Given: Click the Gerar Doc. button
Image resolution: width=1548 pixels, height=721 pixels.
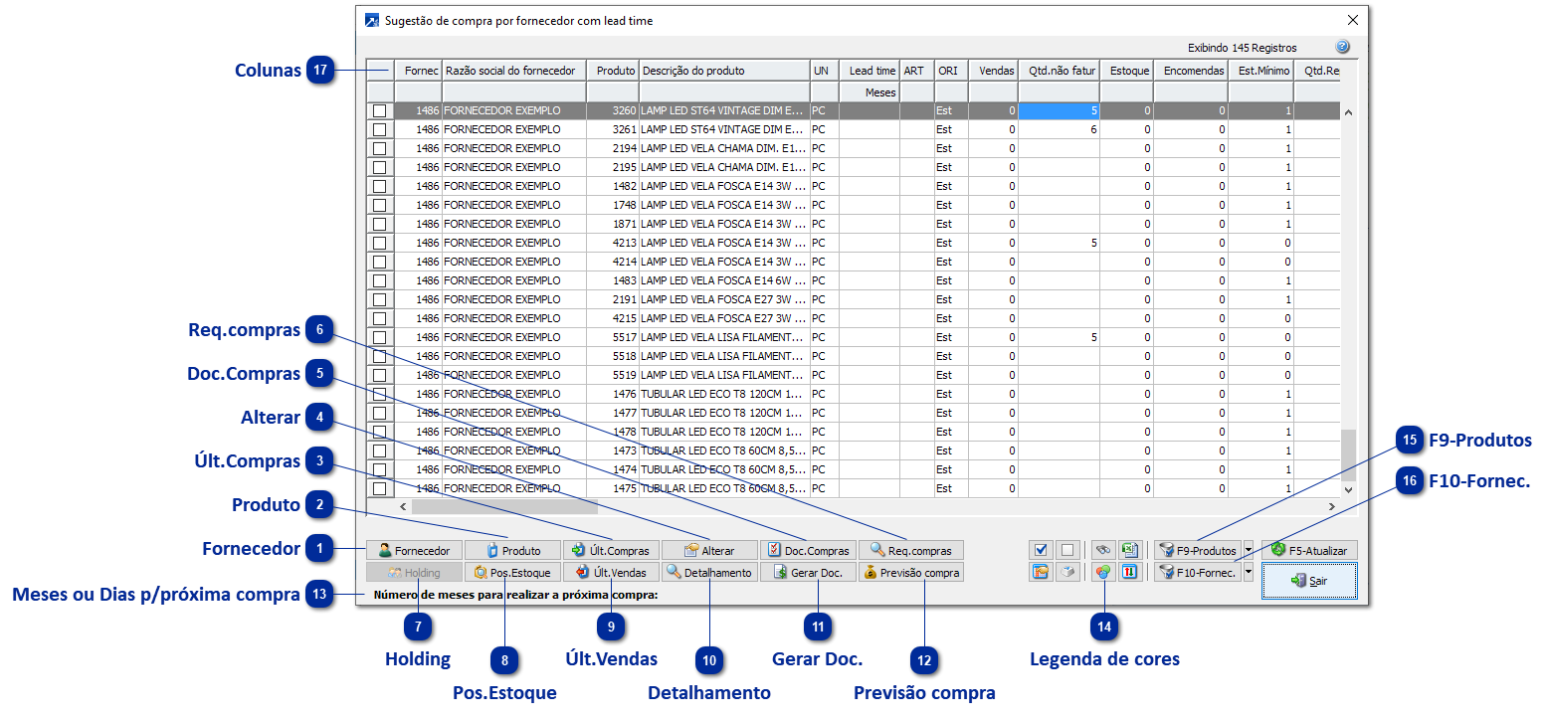Looking at the screenshot, I should [808, 573].
